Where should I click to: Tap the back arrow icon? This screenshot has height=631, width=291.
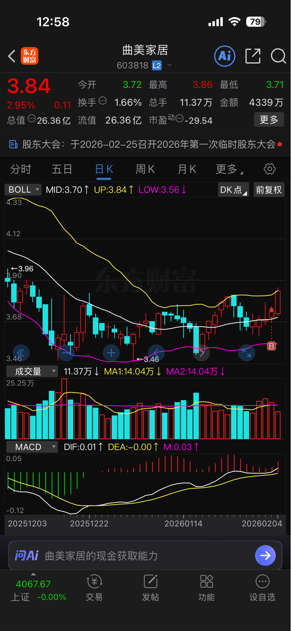tap(12, 56)
